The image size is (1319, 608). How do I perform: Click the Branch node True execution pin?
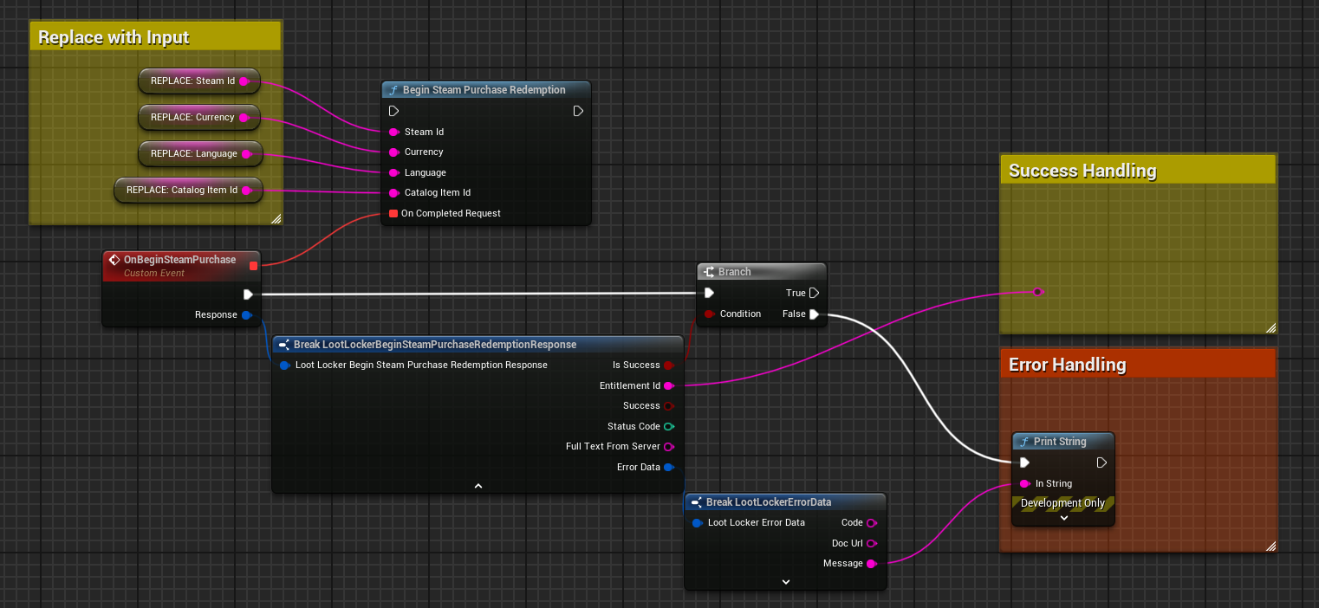(814, 293)
